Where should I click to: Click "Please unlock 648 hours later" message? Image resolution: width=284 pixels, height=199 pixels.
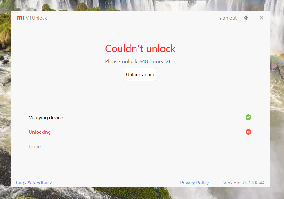[140, 61]
